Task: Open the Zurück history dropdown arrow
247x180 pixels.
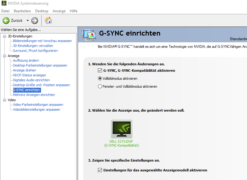Action: 28,21
